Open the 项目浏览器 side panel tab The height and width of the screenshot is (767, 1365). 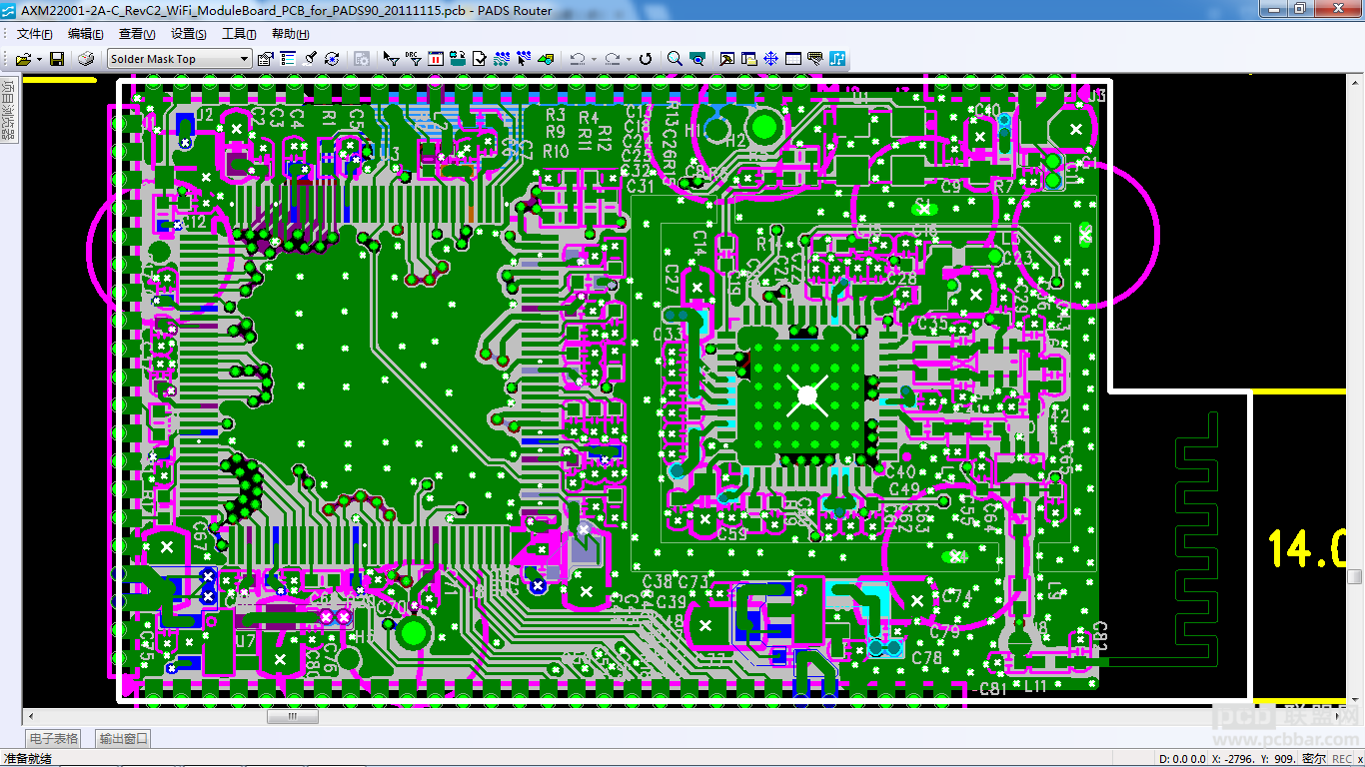(8, 110)
